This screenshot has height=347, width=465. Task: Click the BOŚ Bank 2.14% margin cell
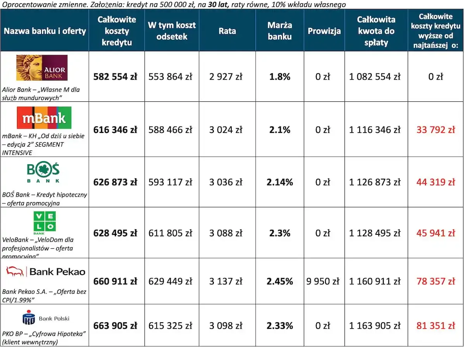279,182
